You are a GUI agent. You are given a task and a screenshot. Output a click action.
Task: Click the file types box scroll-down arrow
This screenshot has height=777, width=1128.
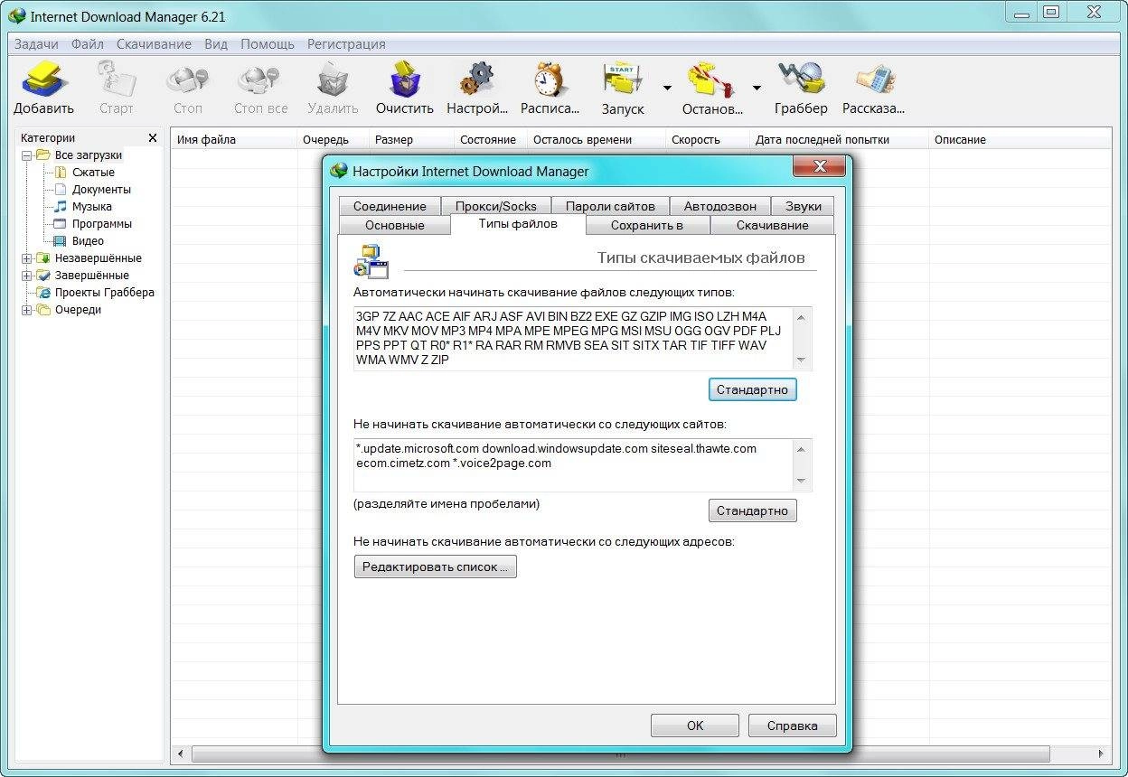click(x=801, y=360)
